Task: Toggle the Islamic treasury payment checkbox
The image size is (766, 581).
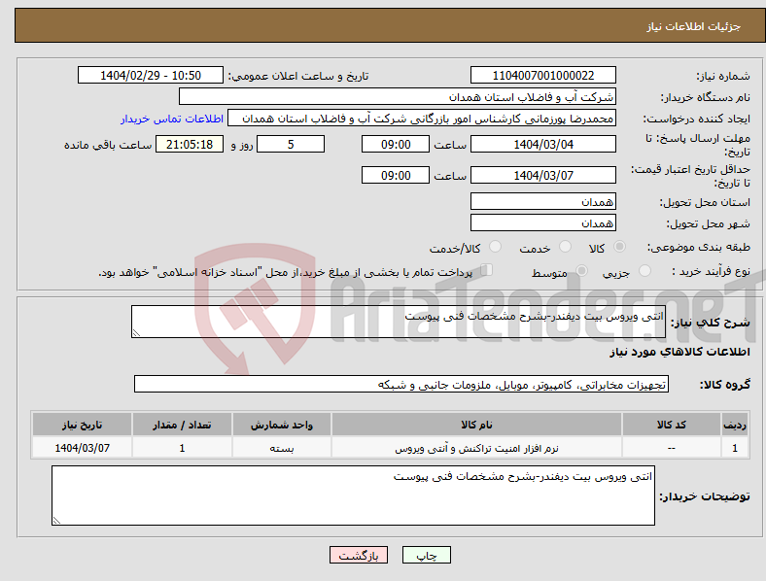Action: (x=487, y=270)
